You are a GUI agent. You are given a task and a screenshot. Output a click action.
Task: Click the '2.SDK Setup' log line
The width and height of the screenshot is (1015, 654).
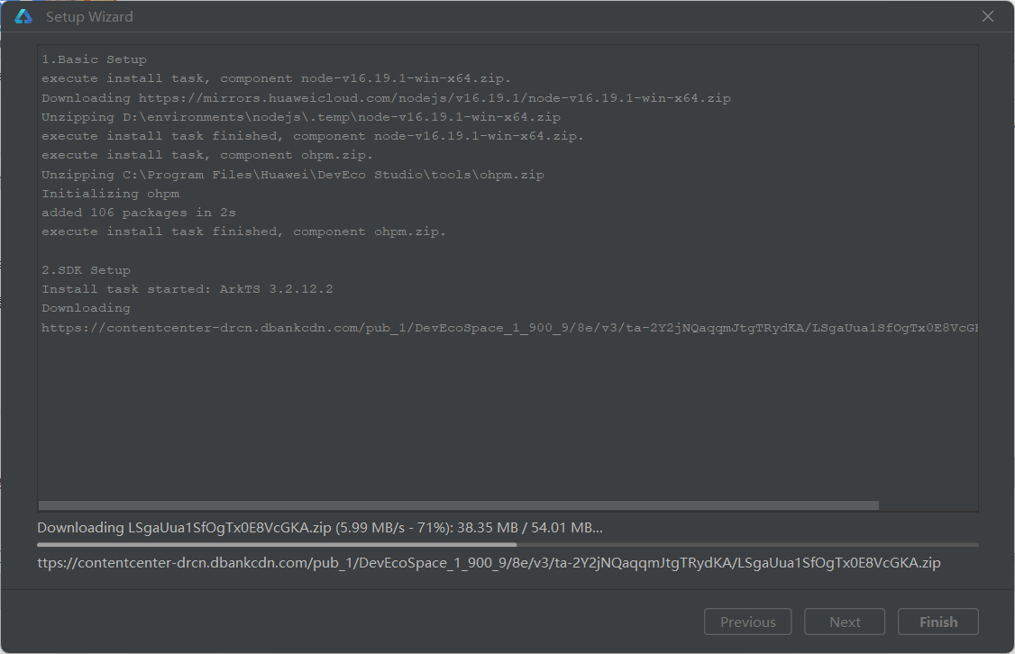[87, 270]
